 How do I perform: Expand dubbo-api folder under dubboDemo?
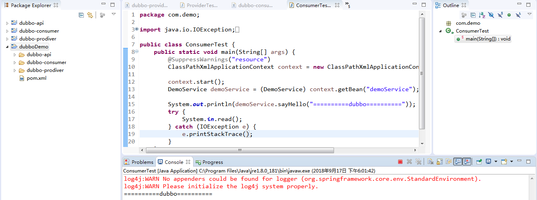[15, 55]
